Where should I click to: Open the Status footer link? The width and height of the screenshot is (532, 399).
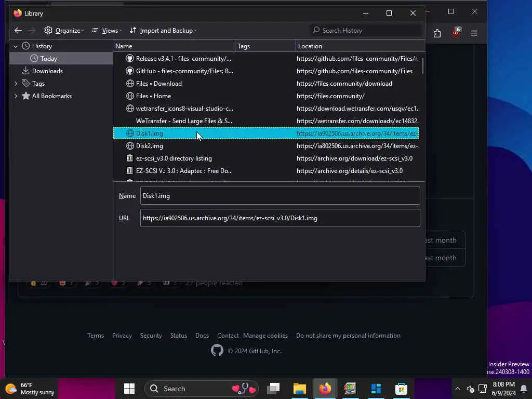[179, 336]
